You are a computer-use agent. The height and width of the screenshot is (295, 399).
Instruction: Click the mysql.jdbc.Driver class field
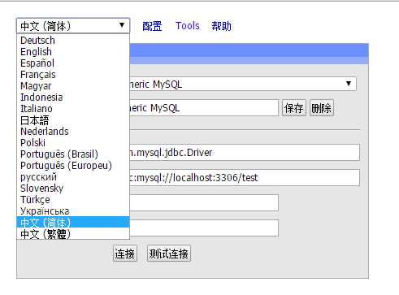point(245,153)
